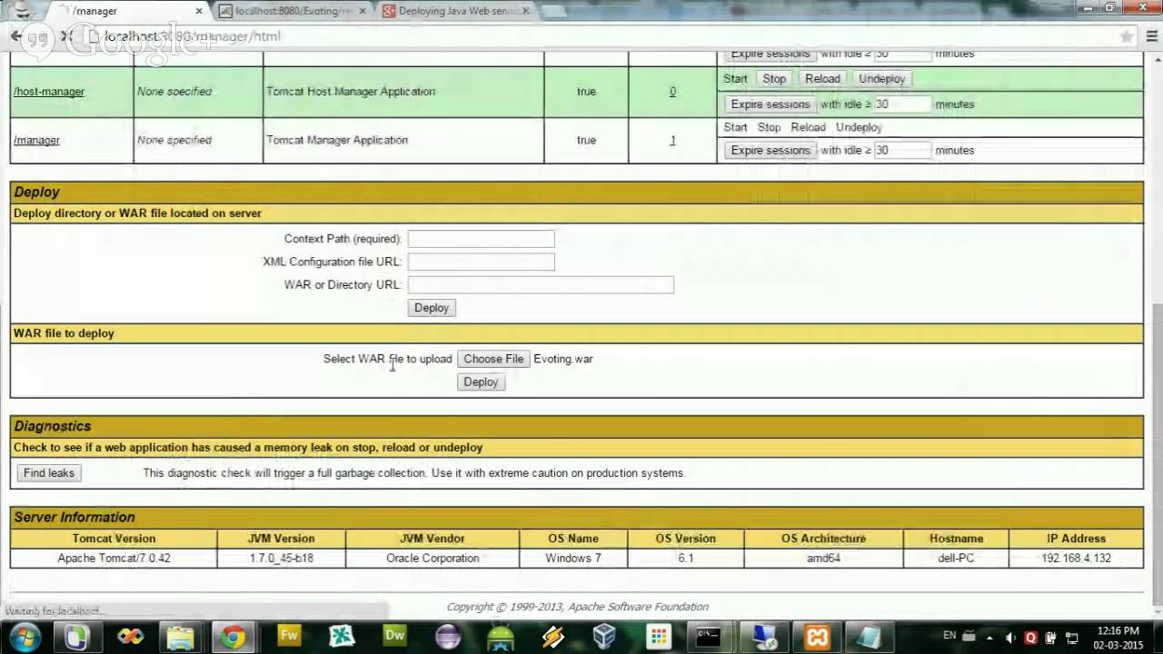Viewport: 1163px width, 654px height.
Task: Launch Adobe Fireworks (Fw) from taskbar
Action: 289,637
